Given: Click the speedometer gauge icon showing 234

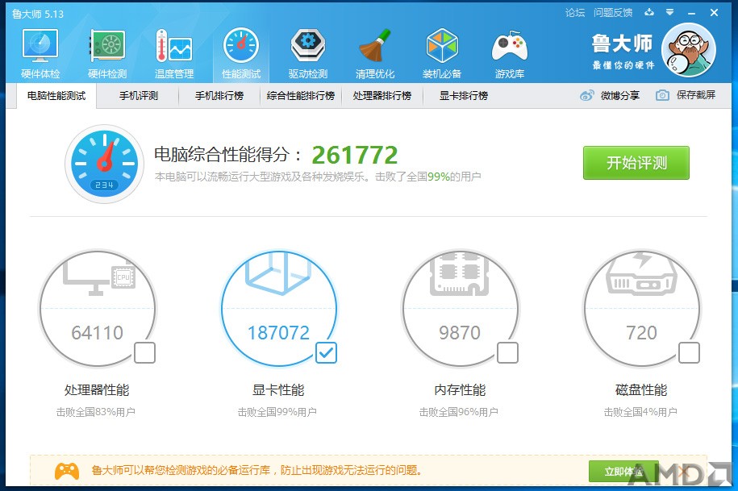Looking at the screenshot, I should point(105,164).
